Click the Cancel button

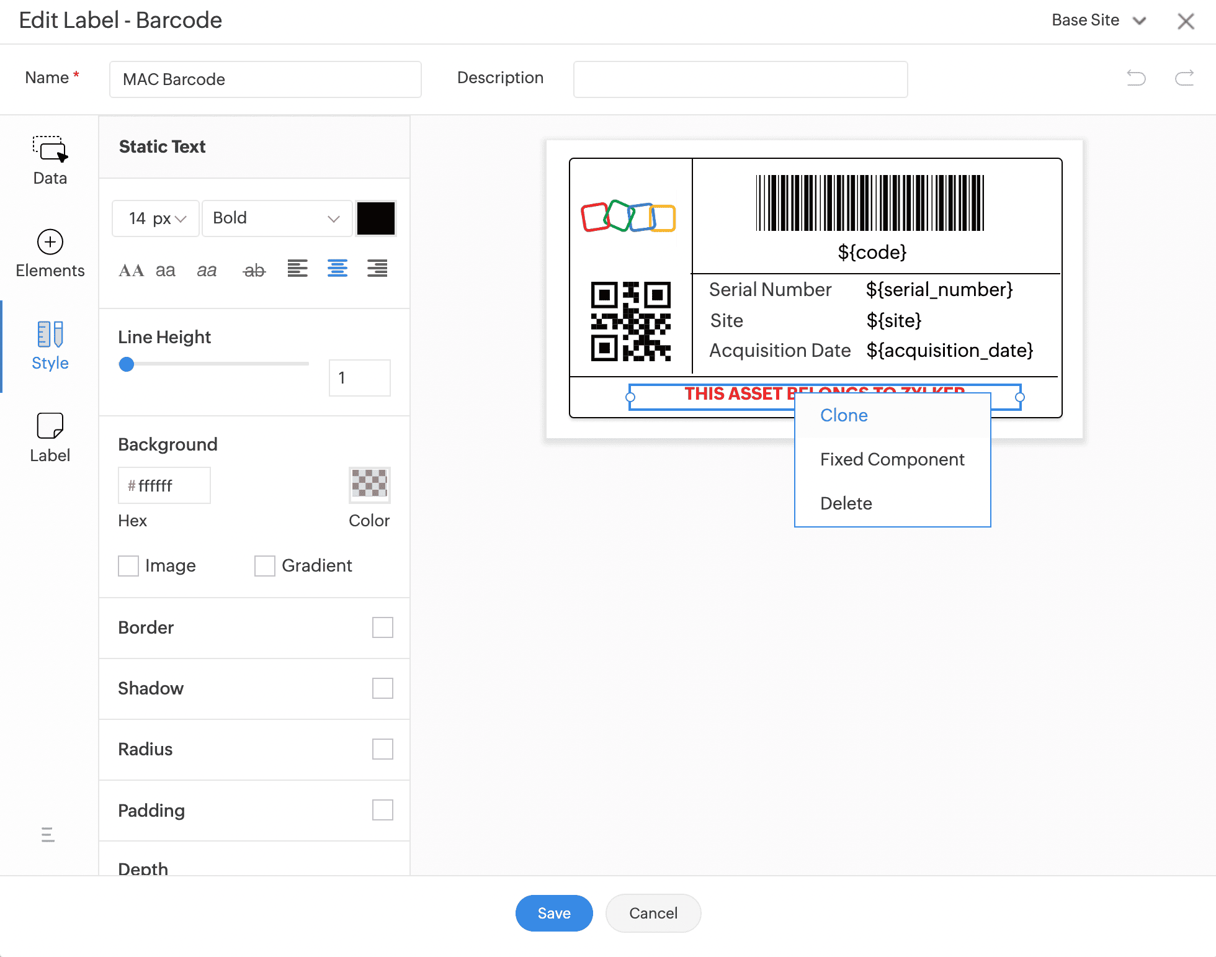point(653,913)
